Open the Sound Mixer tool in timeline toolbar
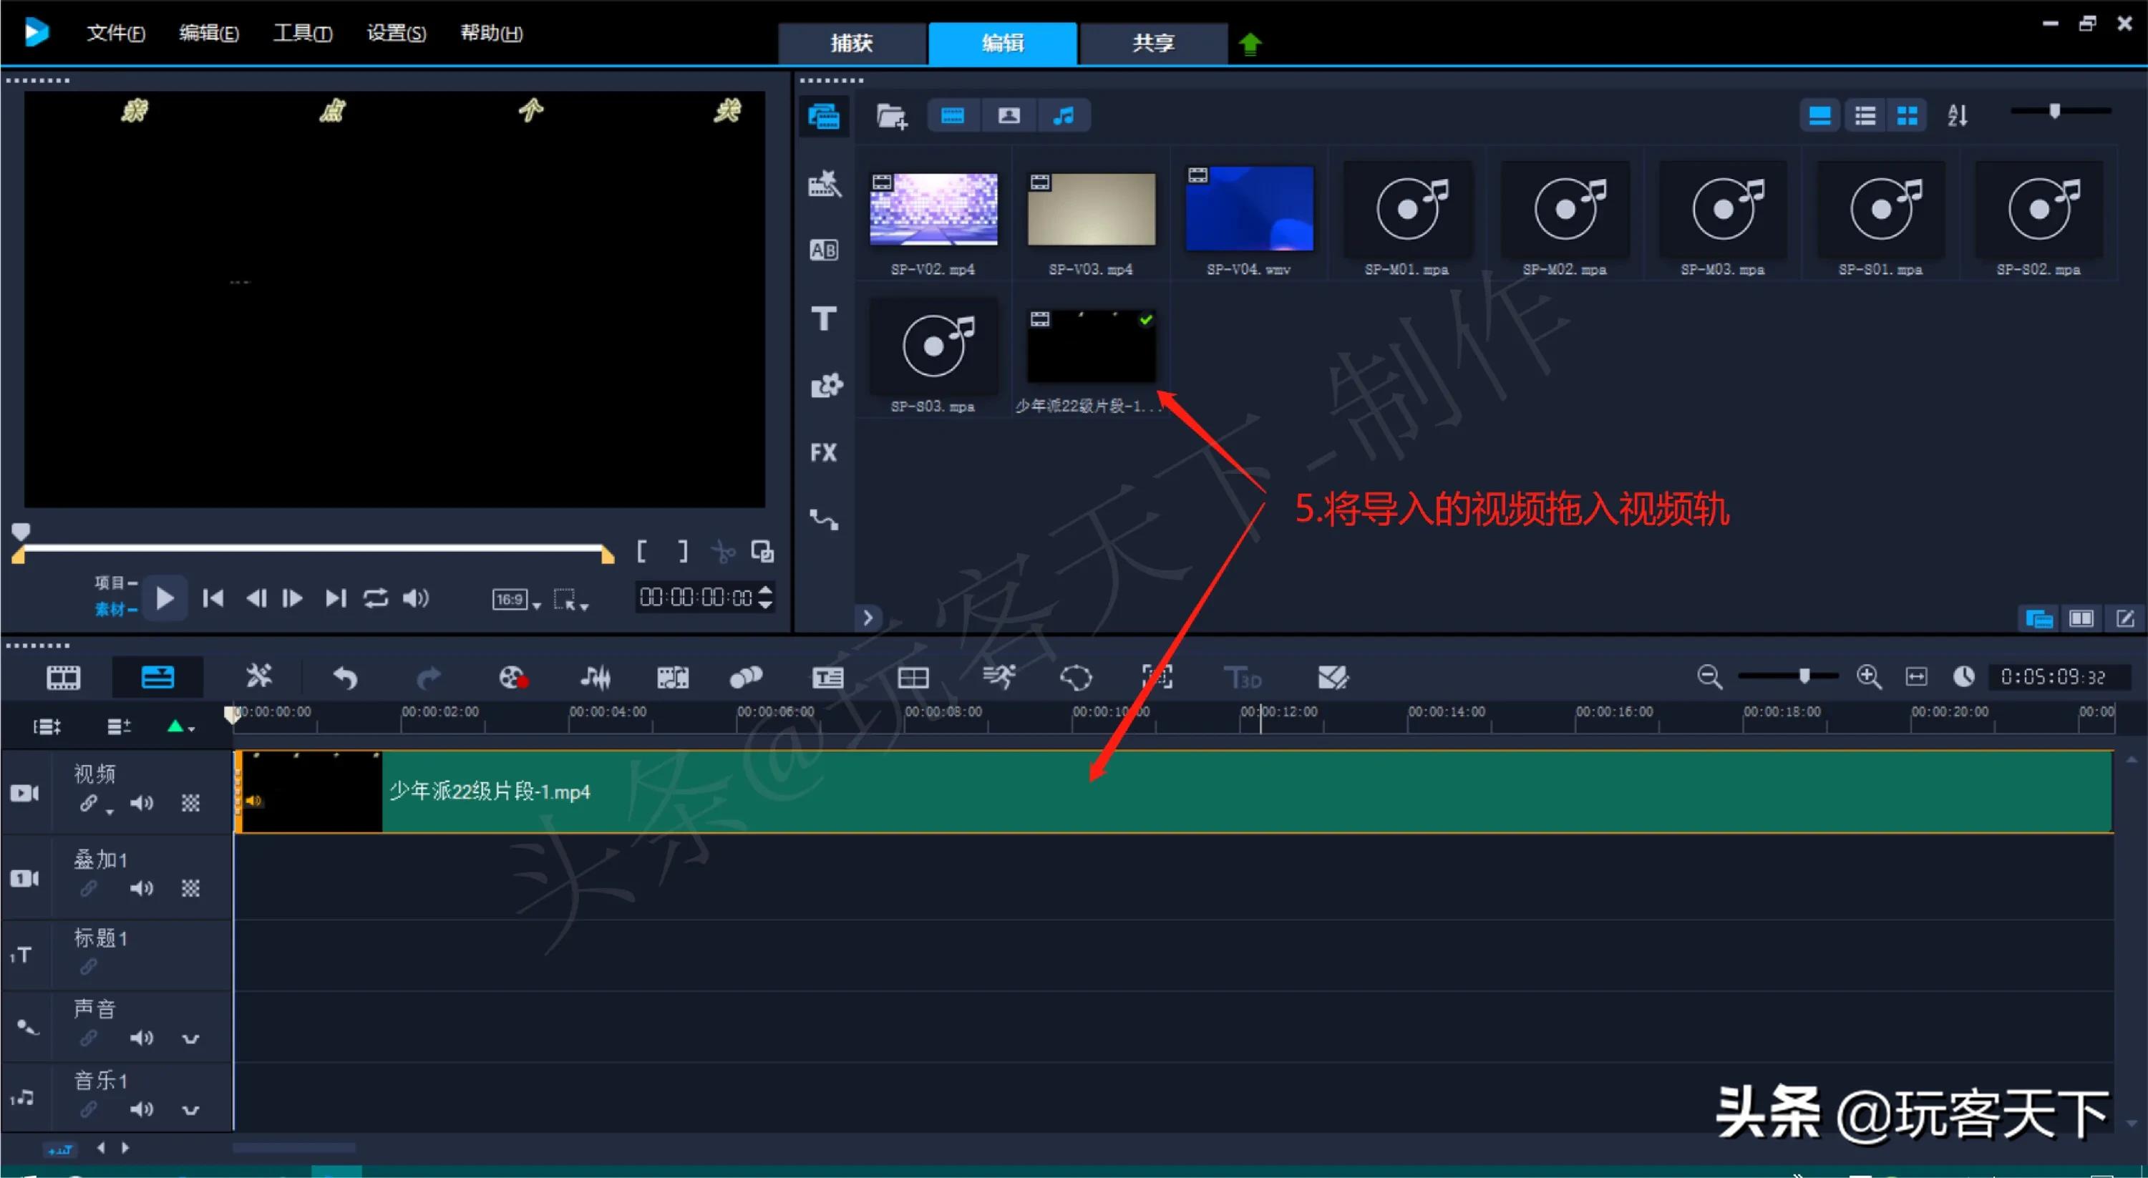Image resolution: width=2148 pixels, height=1178 pixels. (596, 678)
